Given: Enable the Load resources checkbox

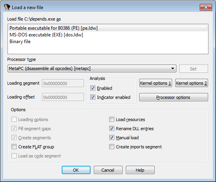Looking at the screenshot, I should pos(112,119).
